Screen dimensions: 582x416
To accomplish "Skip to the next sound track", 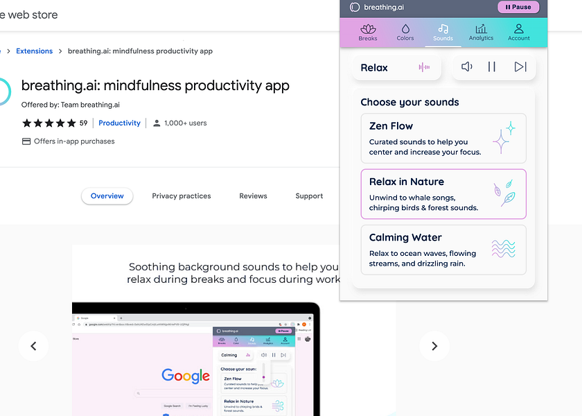I will 520,67.
